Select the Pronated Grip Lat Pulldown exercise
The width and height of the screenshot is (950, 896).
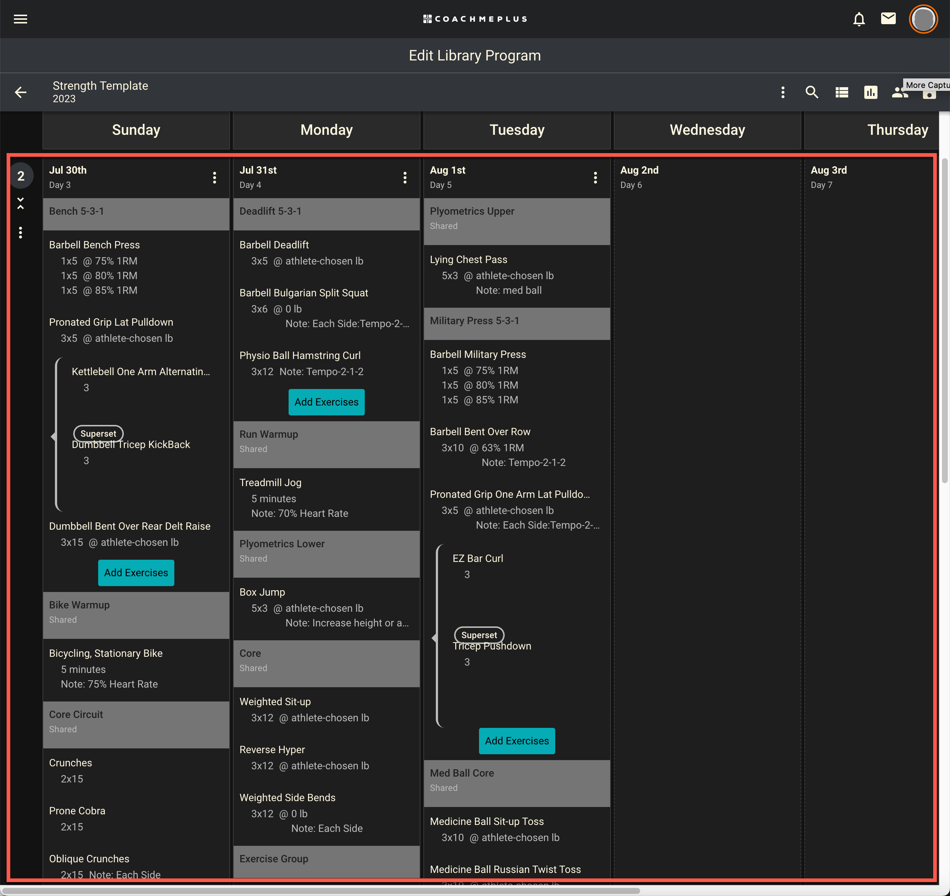pyautogui.click(x=111, y=322)
